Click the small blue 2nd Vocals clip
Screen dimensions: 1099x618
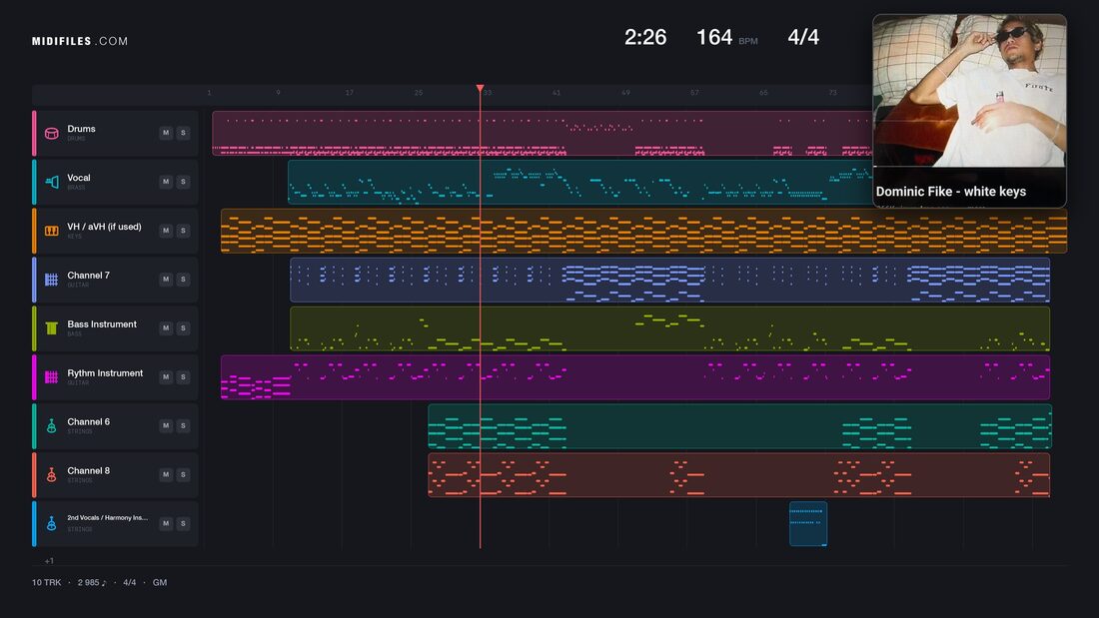(x=808, y=524)
